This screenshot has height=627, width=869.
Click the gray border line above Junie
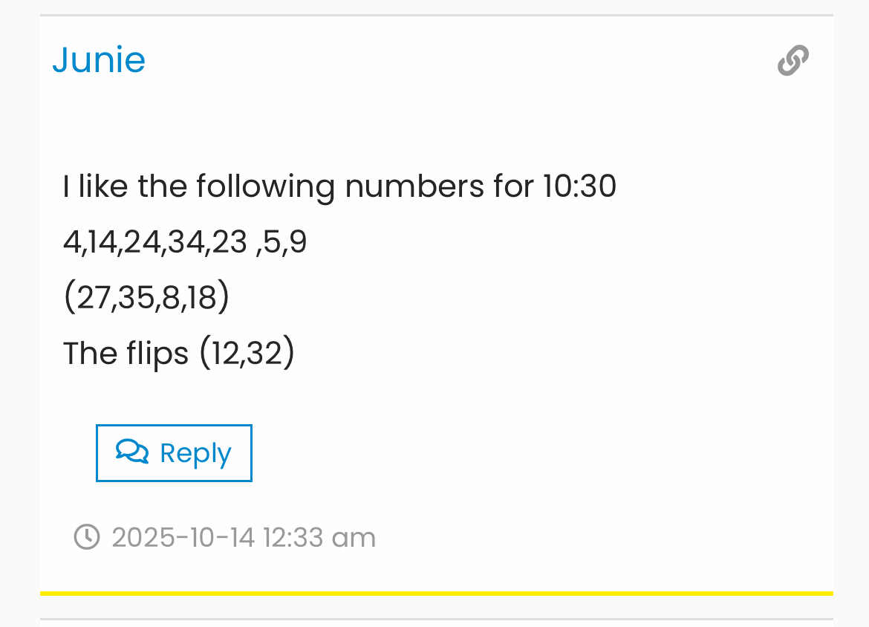point(436,15)
